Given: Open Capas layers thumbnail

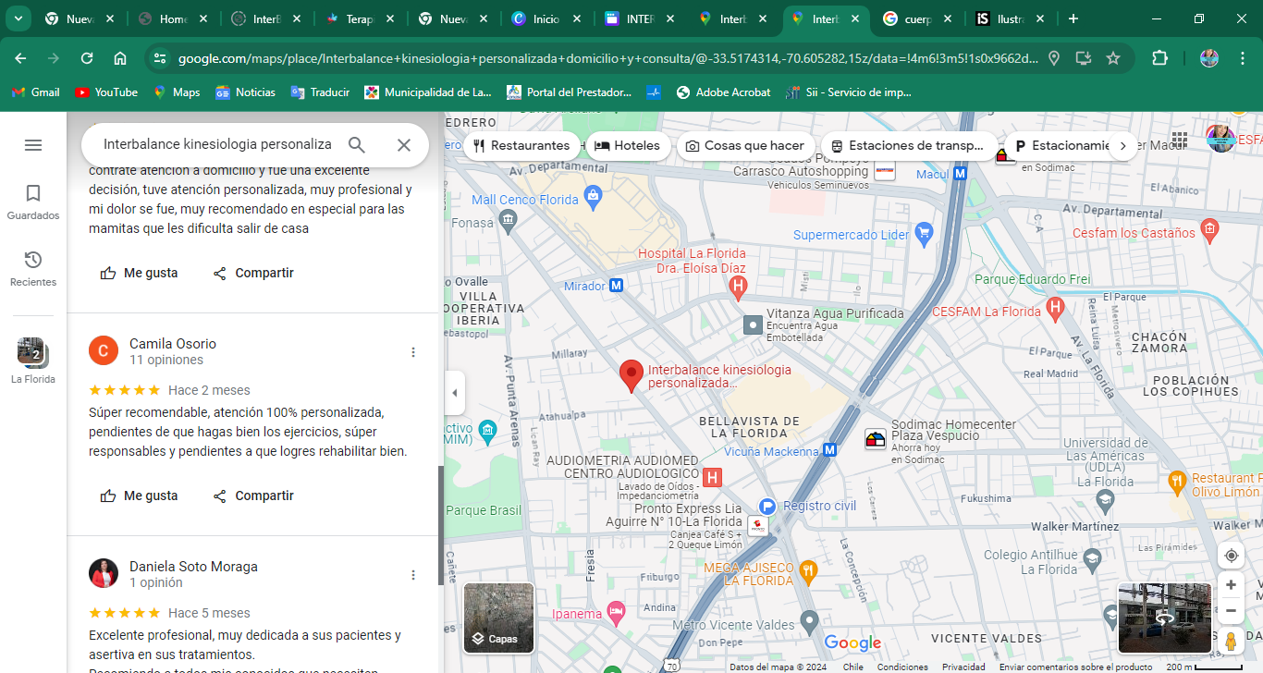Looking at the screenshot, I should (498, 618).
